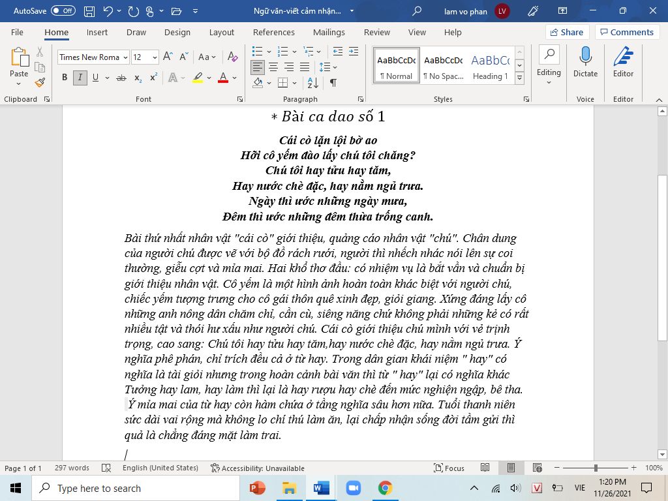The height and width of the screenshot is (501, 668).
Task: Click English (United States) language indicator
Action: pos(160,468)
